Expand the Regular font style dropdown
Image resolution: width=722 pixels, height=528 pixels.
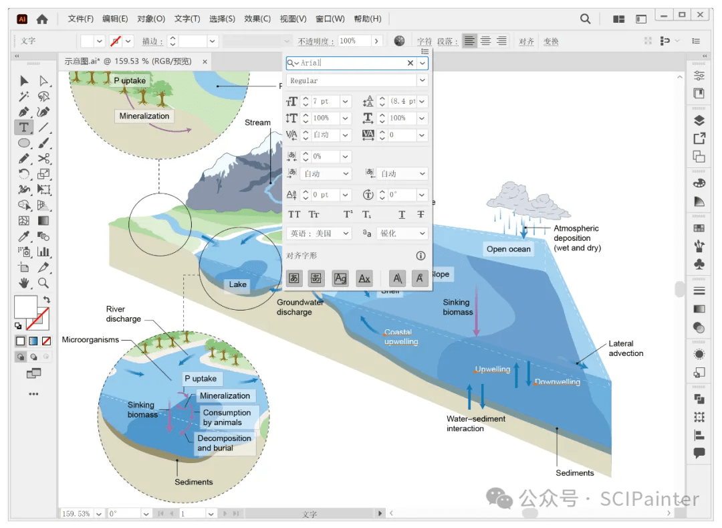pyautogui.click(x=422, y=80)
